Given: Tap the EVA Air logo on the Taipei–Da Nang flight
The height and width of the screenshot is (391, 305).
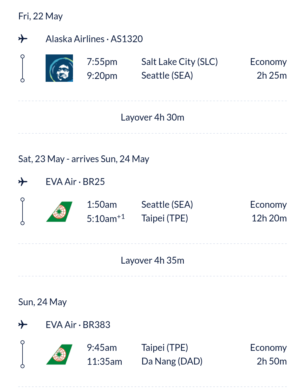Looking at the screenshot, I should pyautogui.click(x=59, y=355).
